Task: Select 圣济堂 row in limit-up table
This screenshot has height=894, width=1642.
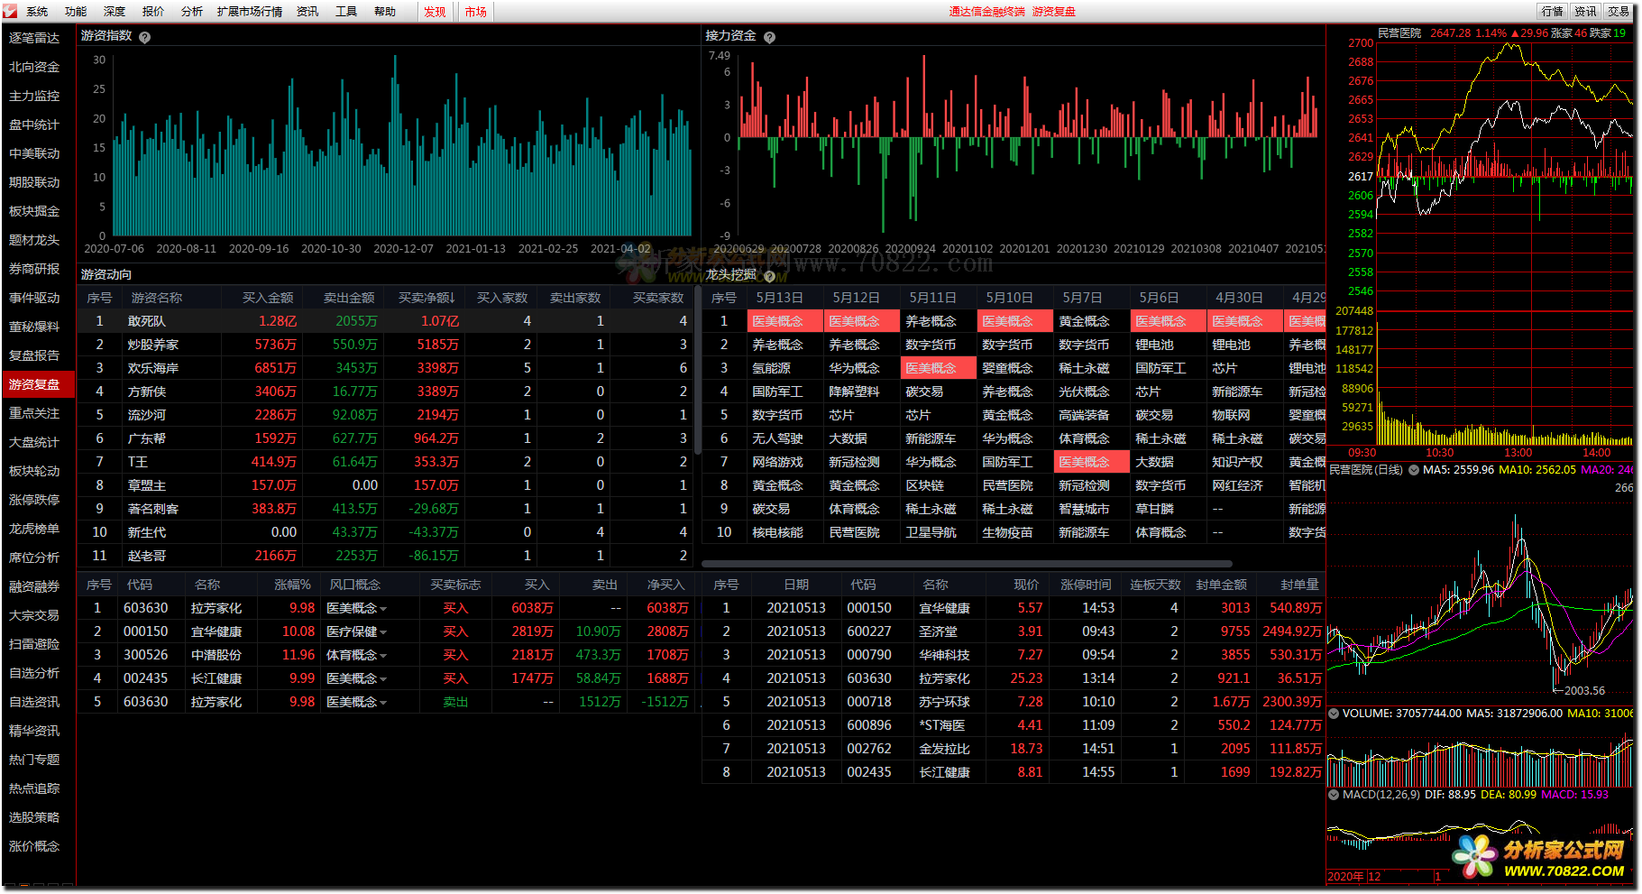Action: pyautogui.click(x=1015, y=631)
